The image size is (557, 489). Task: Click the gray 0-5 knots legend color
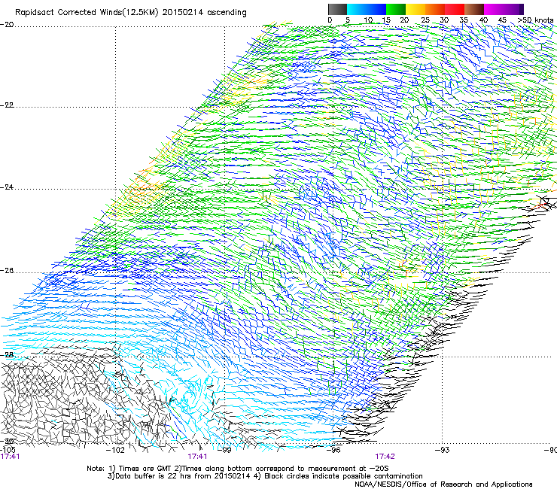[337, 9]
